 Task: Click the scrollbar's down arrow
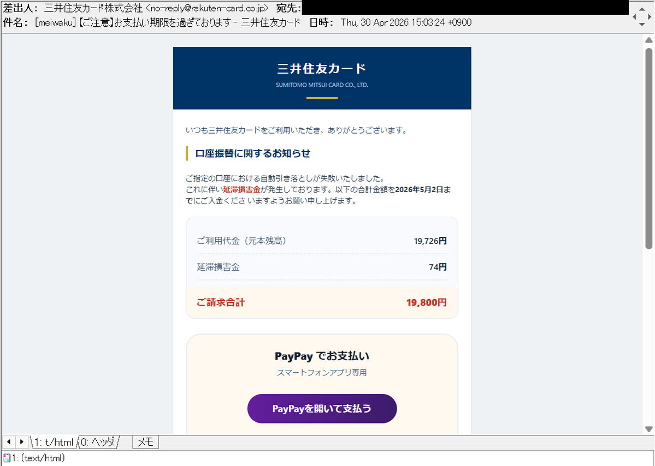(649, 428)
